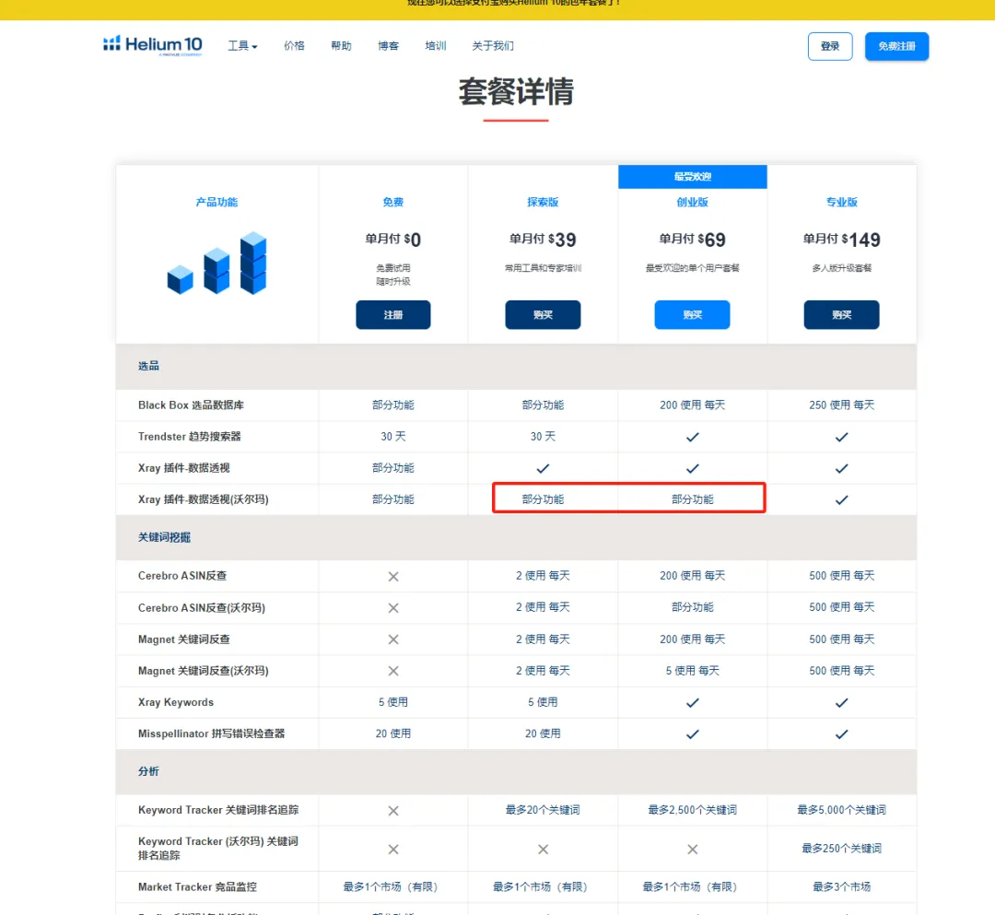Click 购买 under the $149 专业版 plan
Viewport: 995px width, 915px height.
click(841, 315)
